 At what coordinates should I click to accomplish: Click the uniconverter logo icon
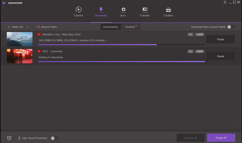click(x=4, y=3)
